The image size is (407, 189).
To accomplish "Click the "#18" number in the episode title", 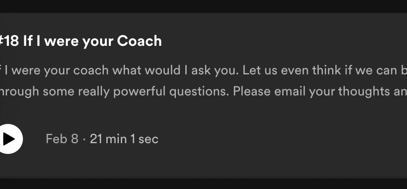I will click(x=10, y=41).
